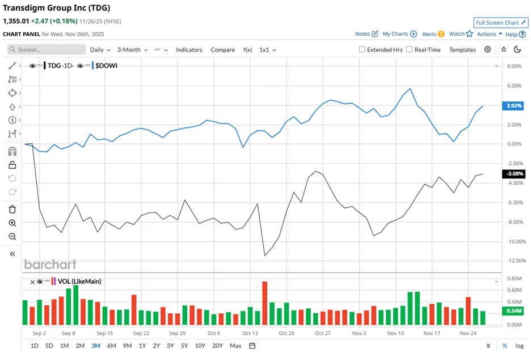Redo the last chart action
The image size is (531, 358).
coord(12,192)
